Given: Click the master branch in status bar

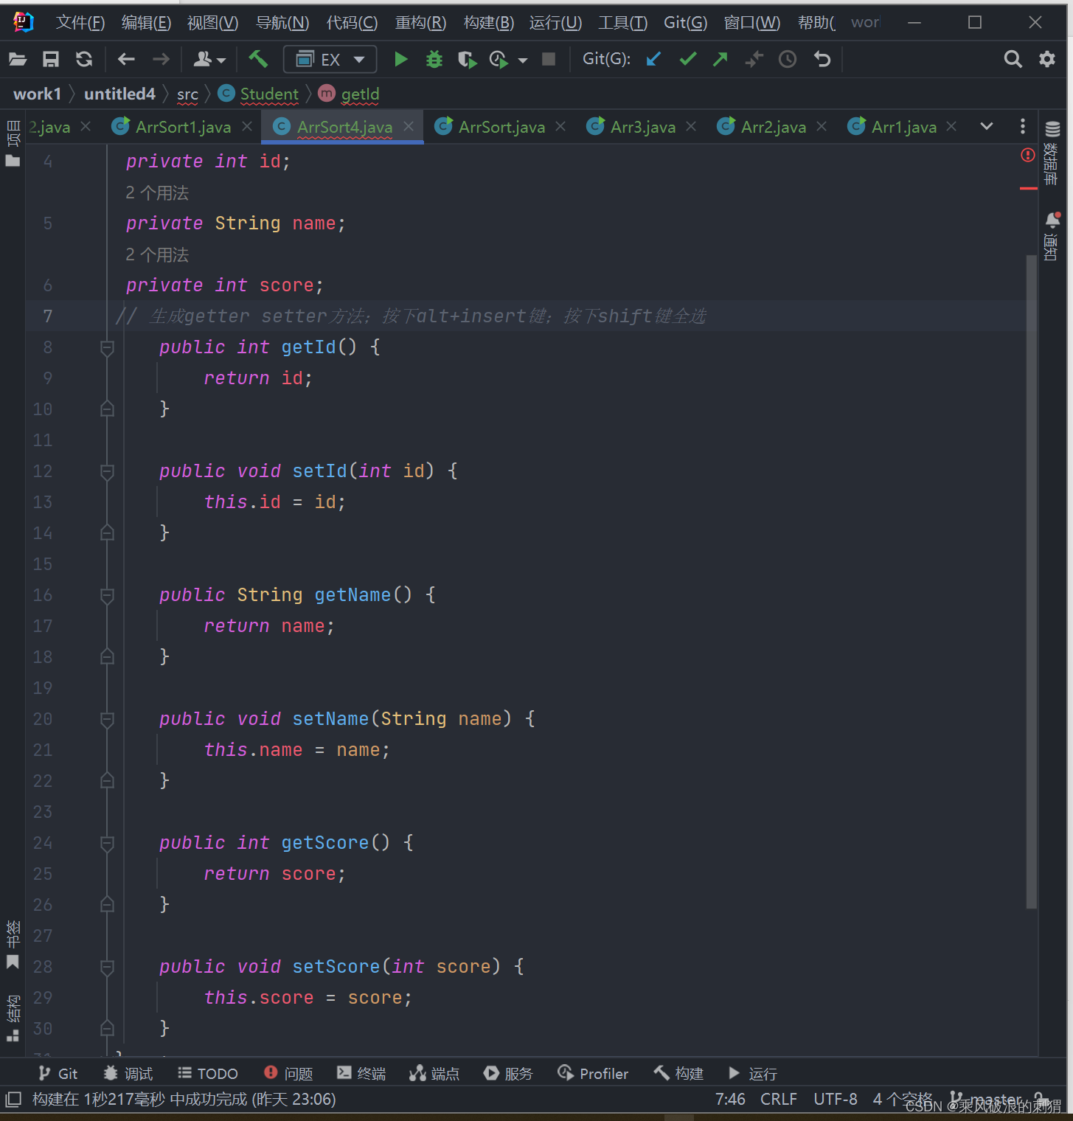Looking at the screenshot, I should tap(994, 1099).
